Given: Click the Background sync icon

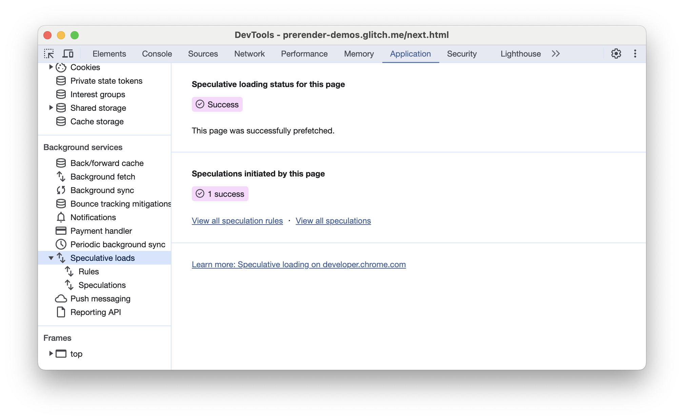Looking at the screenshot, I should click(61, 190).
